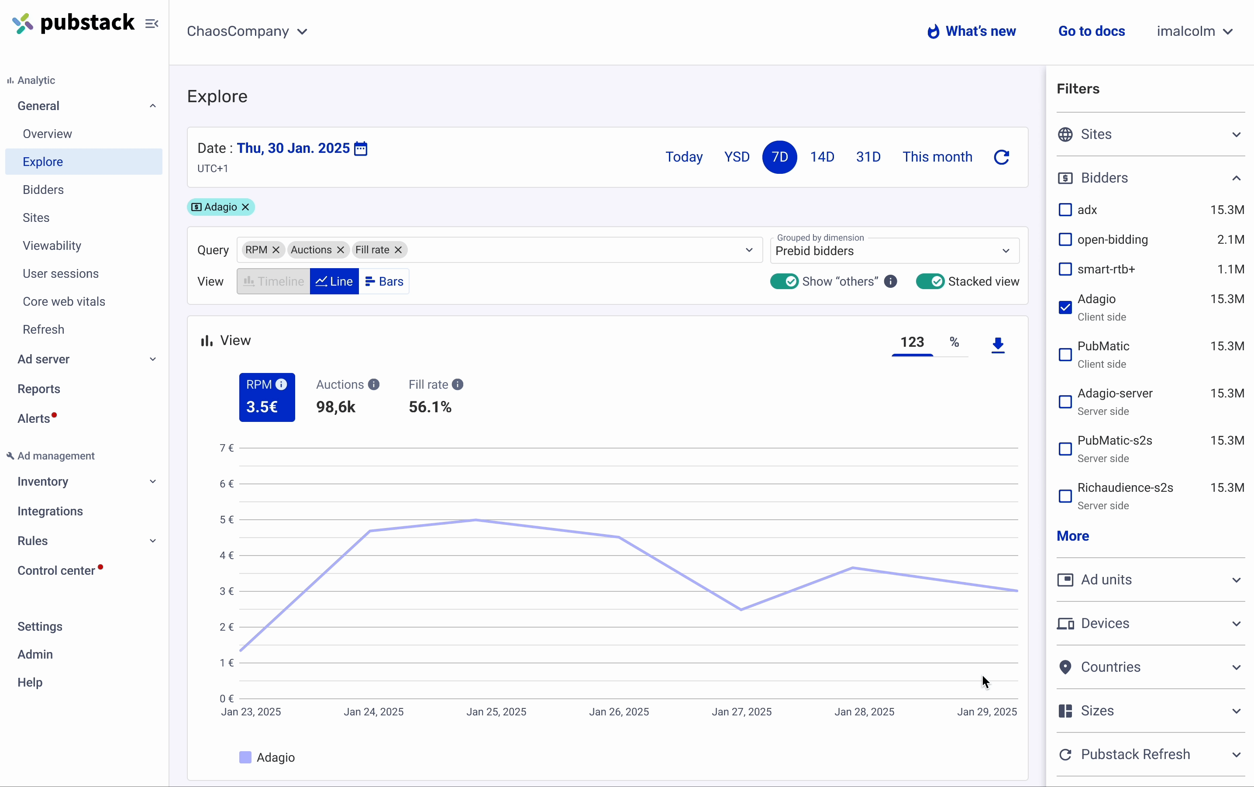Show Fill rate metric info icon
1254x787 pixels.
458,385
